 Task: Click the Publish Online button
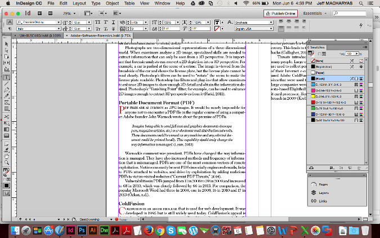click(280, 12)
